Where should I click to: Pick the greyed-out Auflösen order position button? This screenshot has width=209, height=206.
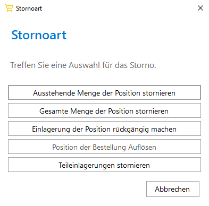pos(104,147)
